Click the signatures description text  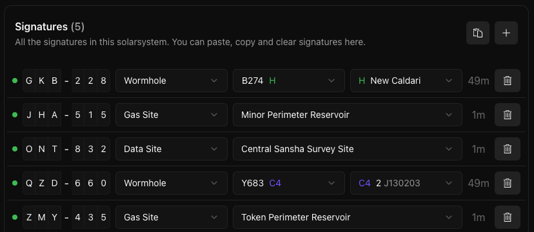coord(190,43)
